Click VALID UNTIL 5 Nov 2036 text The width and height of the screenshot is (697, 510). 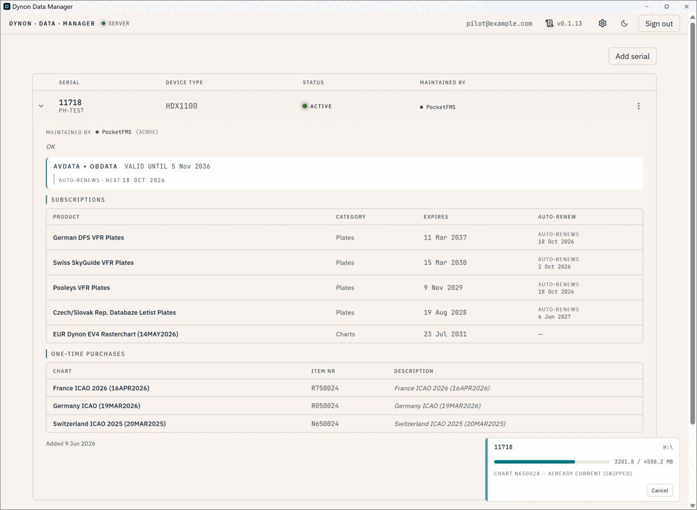167,166
